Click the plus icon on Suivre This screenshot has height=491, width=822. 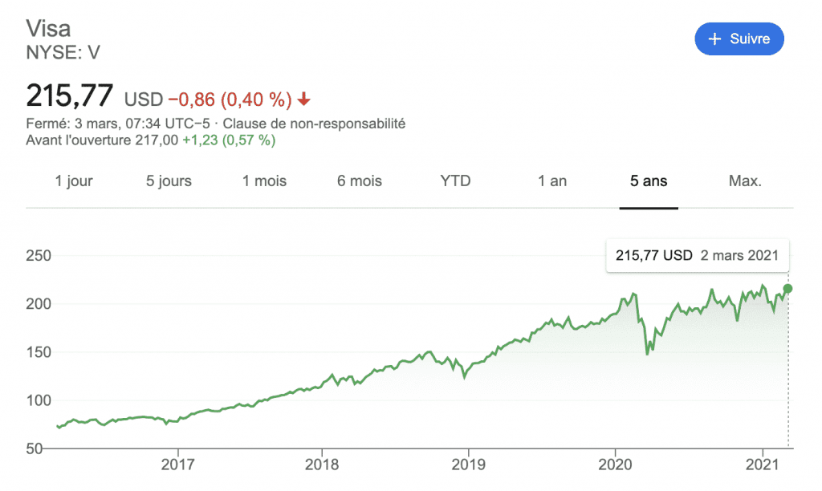tap(716, 39)
